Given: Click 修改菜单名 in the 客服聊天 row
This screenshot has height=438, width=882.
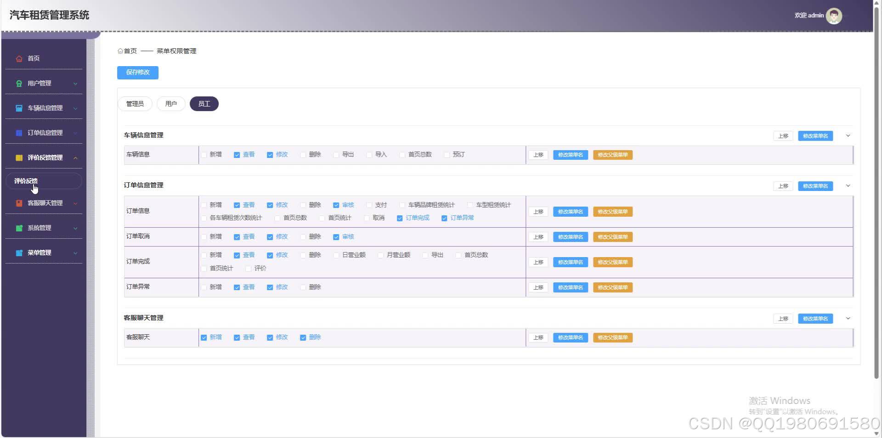Looking at the screenshot, I should (571, 337).
